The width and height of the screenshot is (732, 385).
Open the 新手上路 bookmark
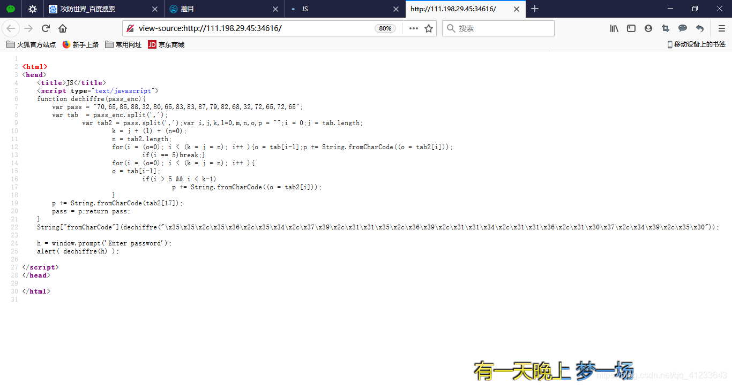[x=80, y=45]
